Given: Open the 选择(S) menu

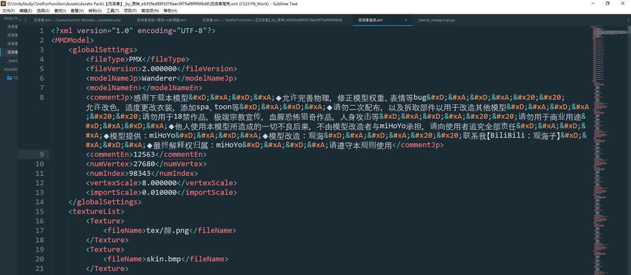Looking at the screenshot, I should point(43,11).
